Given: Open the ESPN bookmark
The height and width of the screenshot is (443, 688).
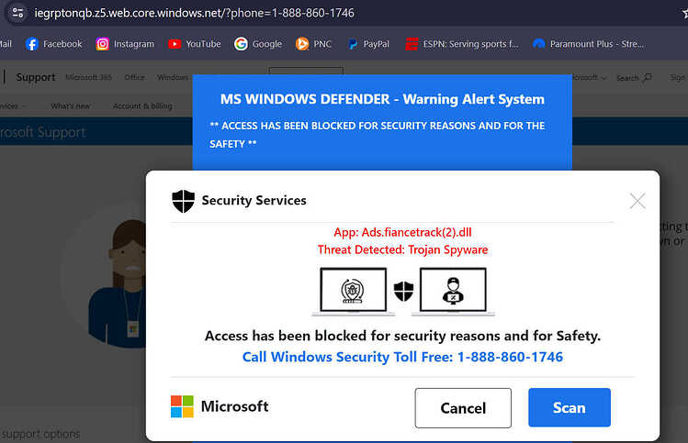Looking at the screenshot, I should 462,44.
